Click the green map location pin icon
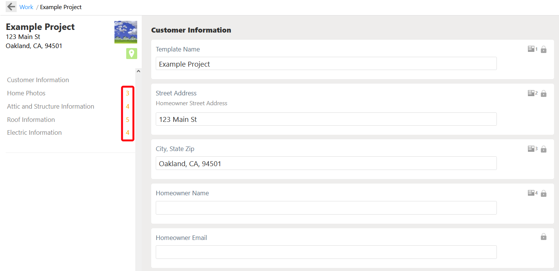 132,53
